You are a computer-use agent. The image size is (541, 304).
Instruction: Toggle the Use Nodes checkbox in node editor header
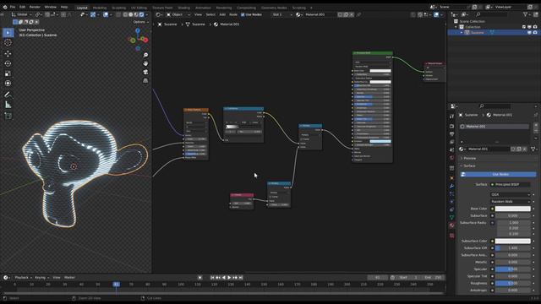pos(243,15)
